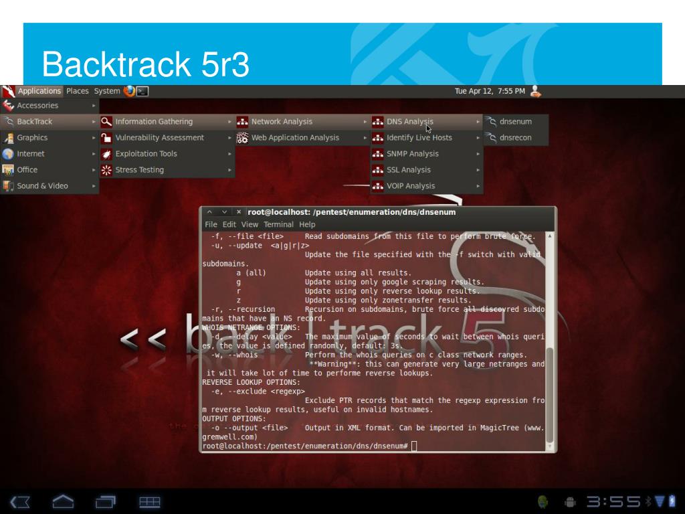Open the Sound & Video submenu
This screenshot has width=685, height=514.
[50, 186]
